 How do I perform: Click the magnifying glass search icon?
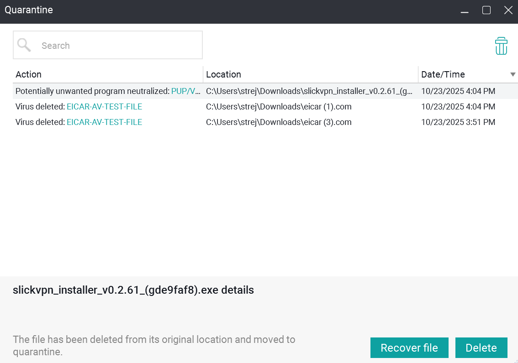[x=24, y=45]
